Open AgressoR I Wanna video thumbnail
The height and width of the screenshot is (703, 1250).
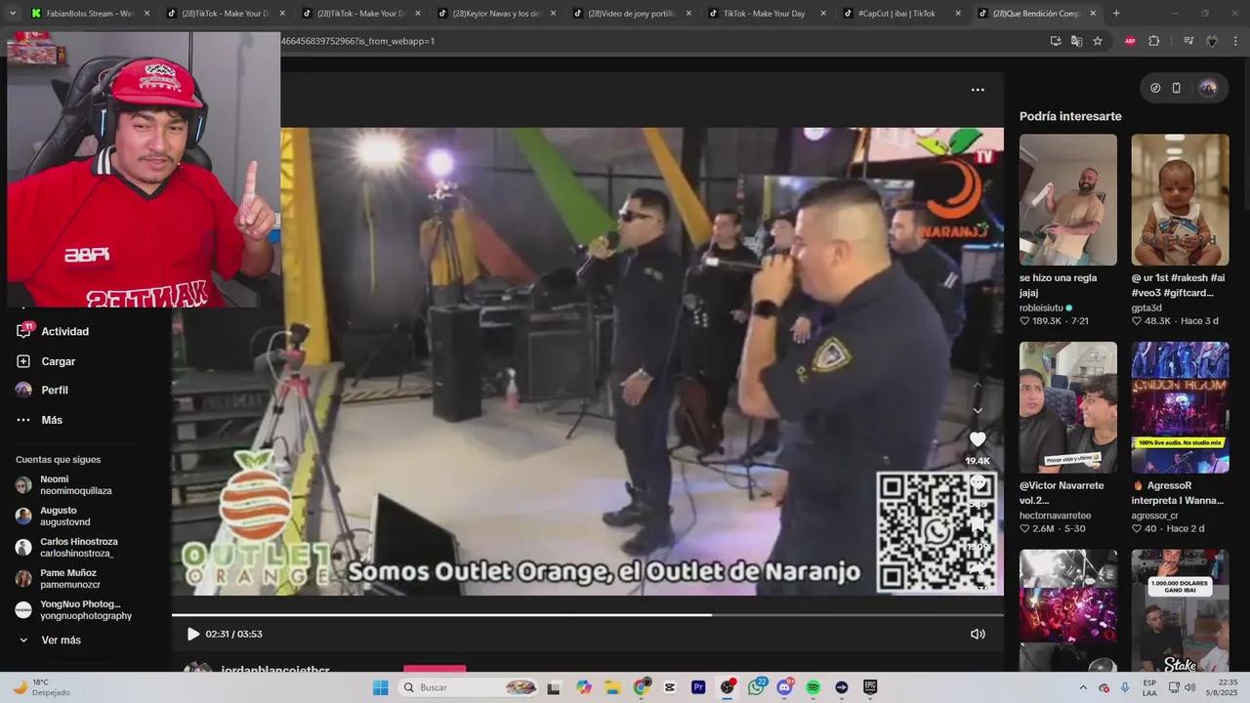point(1180,407)
